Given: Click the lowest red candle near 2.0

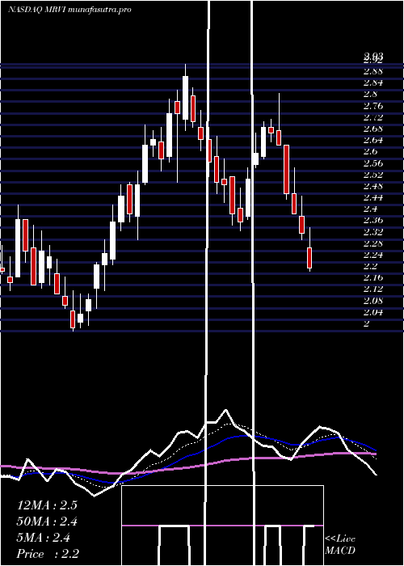Looking at the screenshot, I should 73,319.
